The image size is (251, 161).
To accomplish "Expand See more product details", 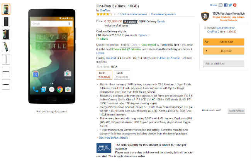I will (x=112, y=137).
